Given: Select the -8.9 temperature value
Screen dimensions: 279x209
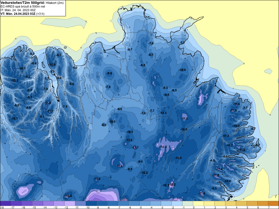Looking at the screenshot, I should click(x=16, y=106).
